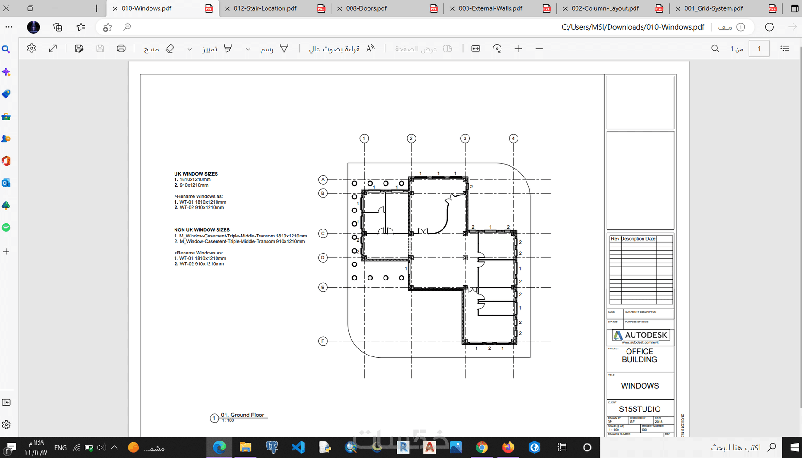Add this page to favorites

[x=108, y=27]
